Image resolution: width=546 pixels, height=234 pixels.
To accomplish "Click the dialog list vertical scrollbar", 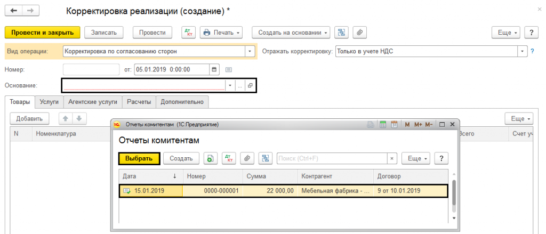I will (454, 195).
